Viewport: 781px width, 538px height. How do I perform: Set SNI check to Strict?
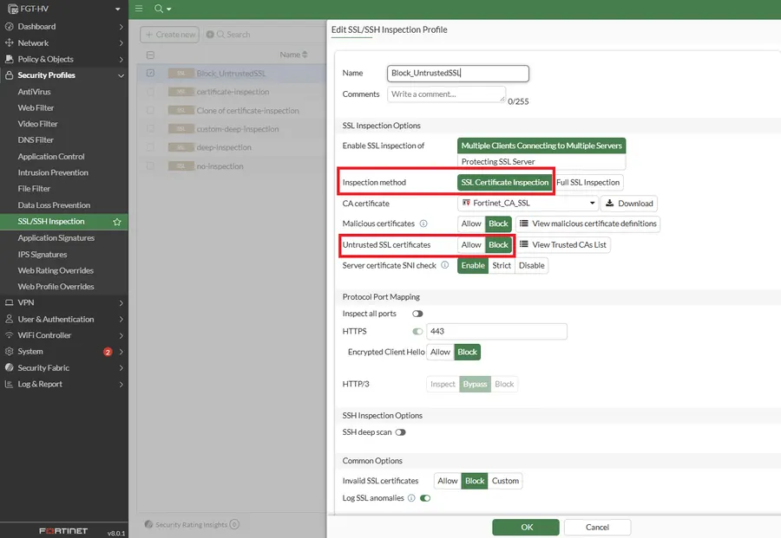[x=502, y=265]
